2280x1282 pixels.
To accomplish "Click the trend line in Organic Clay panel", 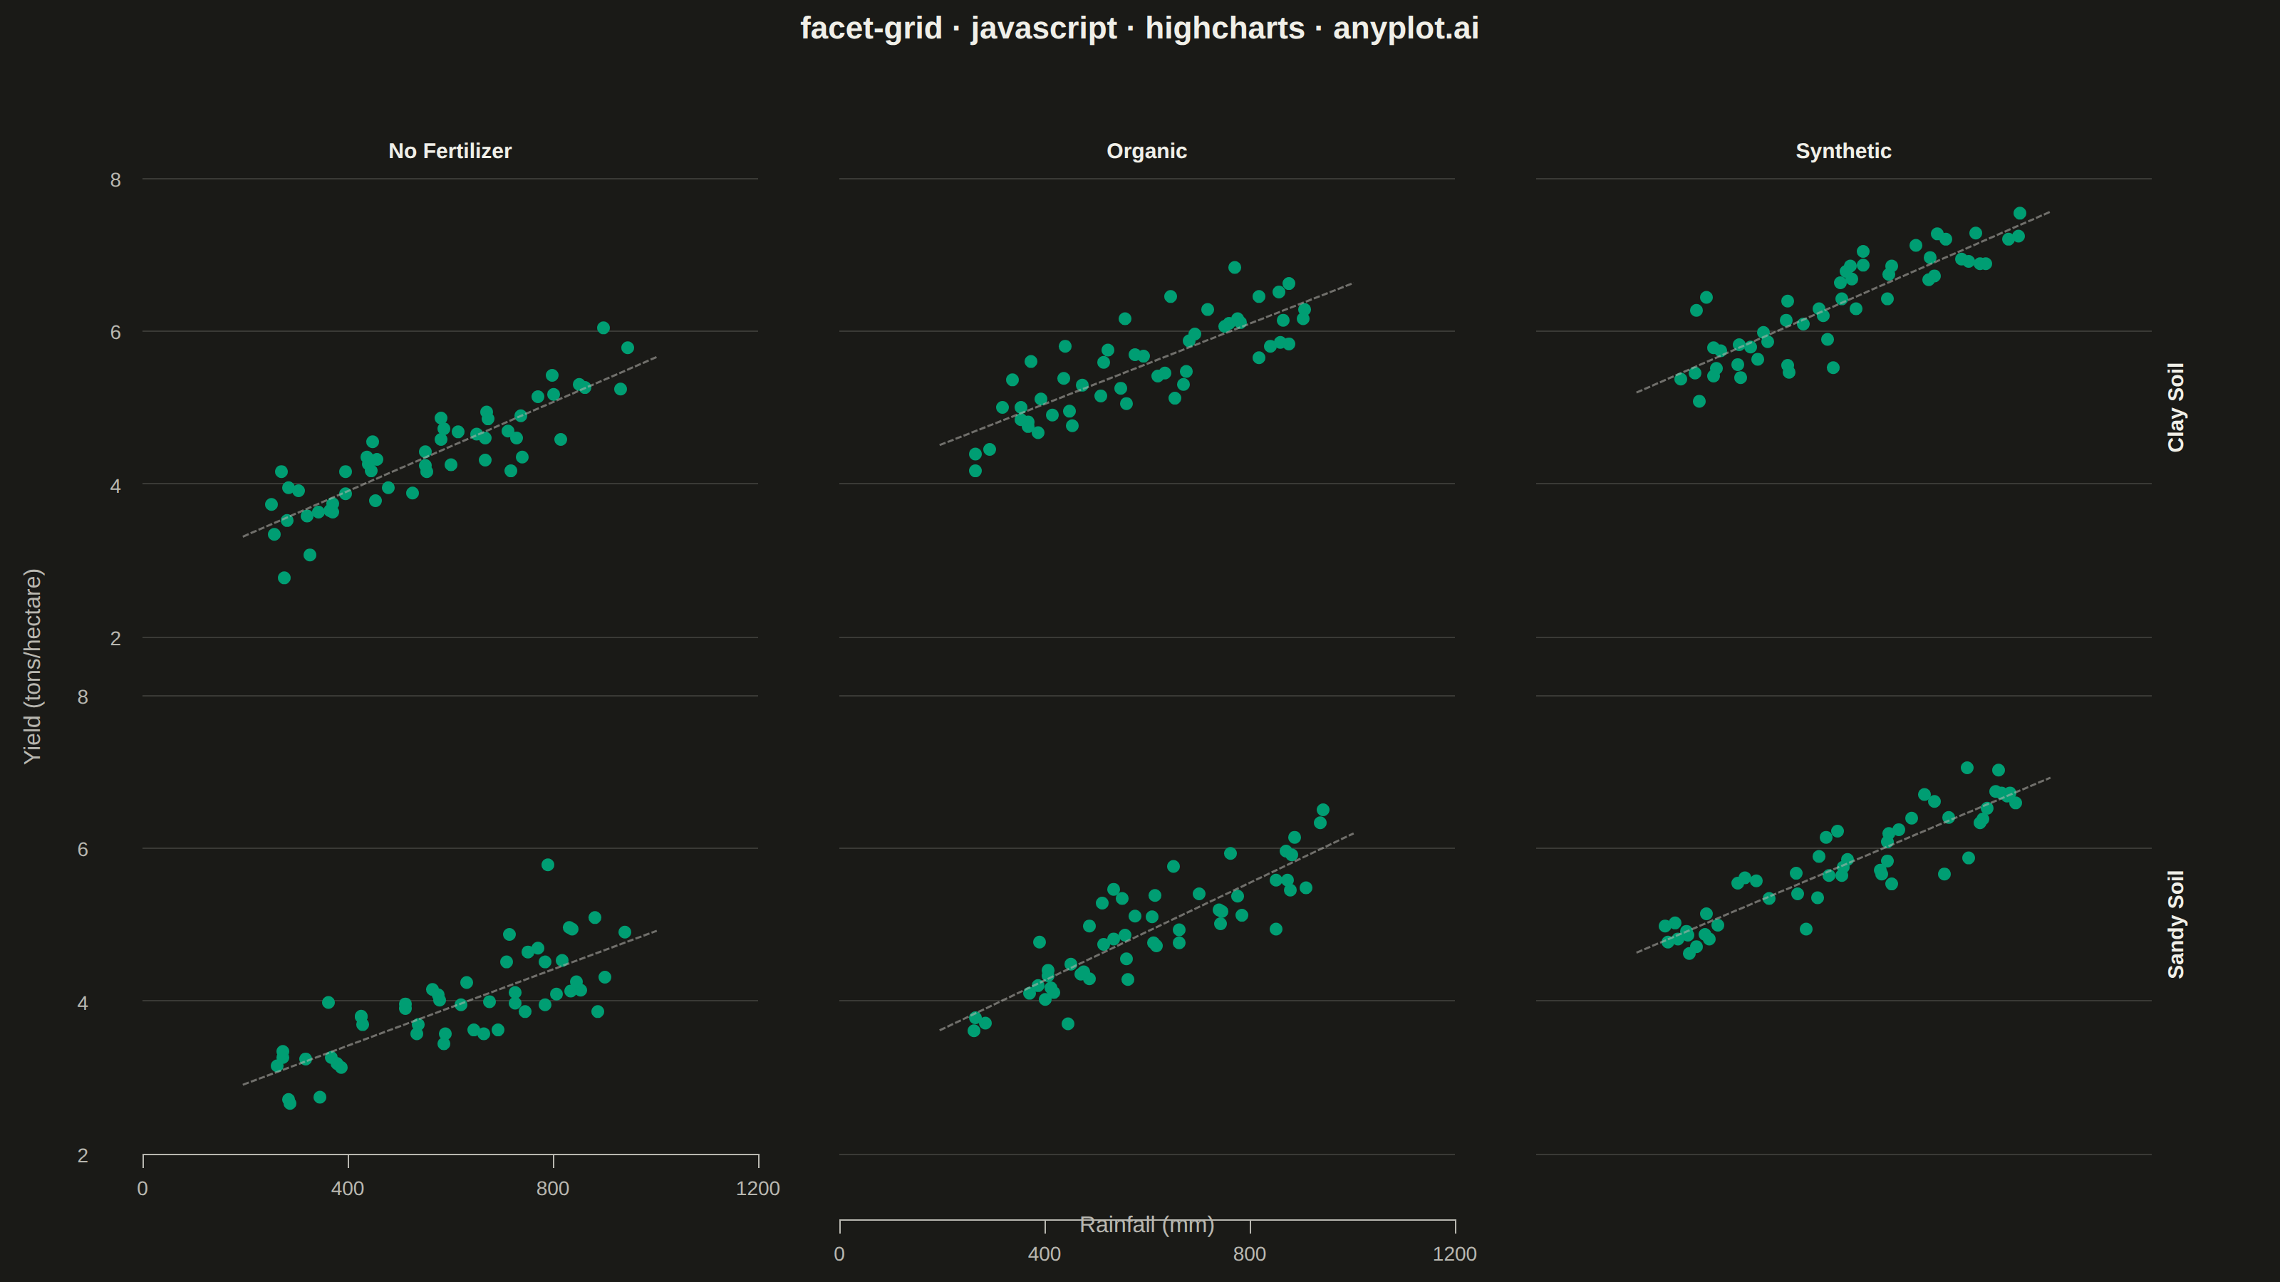I will (x=1145, y=365).
